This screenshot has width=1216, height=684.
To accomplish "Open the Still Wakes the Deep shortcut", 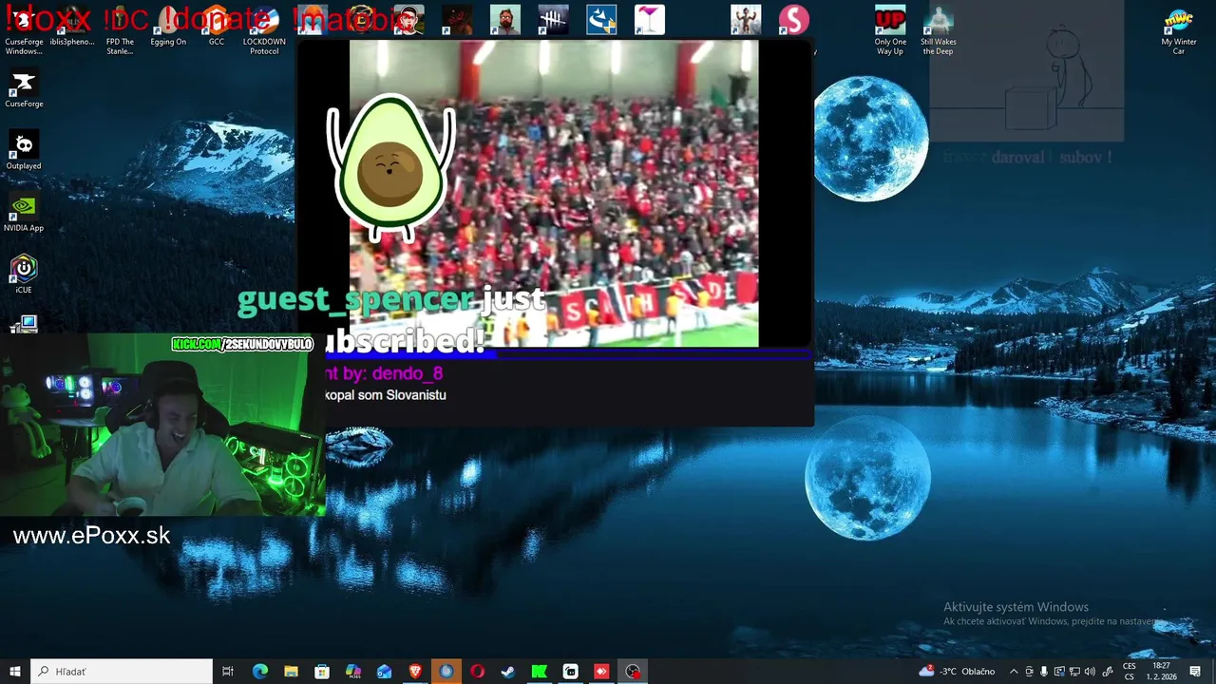I will coord(938,30).
